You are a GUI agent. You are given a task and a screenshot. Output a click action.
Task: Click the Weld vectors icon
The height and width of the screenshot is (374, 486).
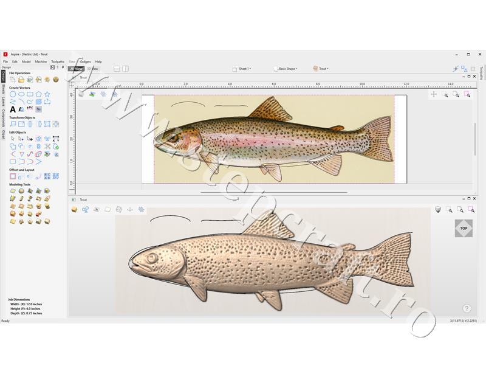[x=13, y=146]
